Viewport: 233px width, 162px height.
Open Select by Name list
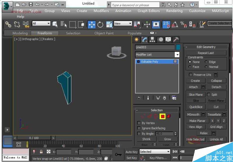pyautogui.click(x=63, y=25)
